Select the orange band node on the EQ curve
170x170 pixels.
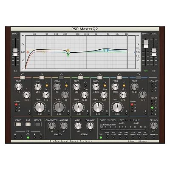(x=68, y=50)
